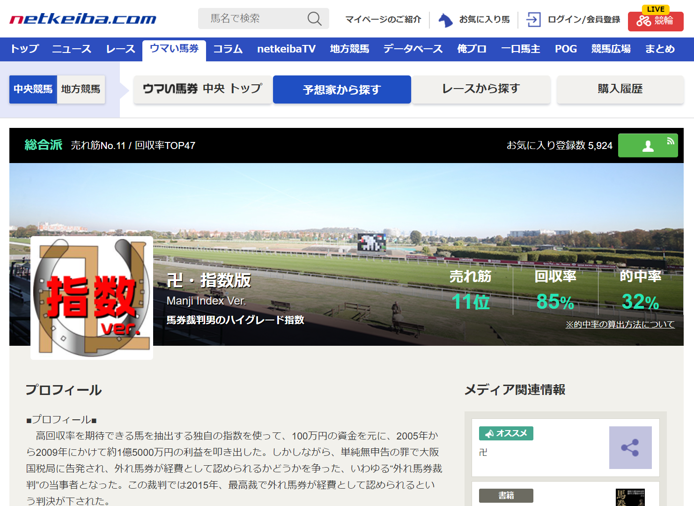The width and height of the screenshot is (694, 506).
Task: Click the horse head favorites icon
Action: (x=445, y=20)
